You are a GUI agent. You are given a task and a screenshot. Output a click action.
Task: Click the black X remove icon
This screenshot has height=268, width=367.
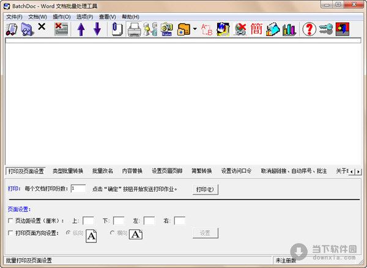pos(42,27)
